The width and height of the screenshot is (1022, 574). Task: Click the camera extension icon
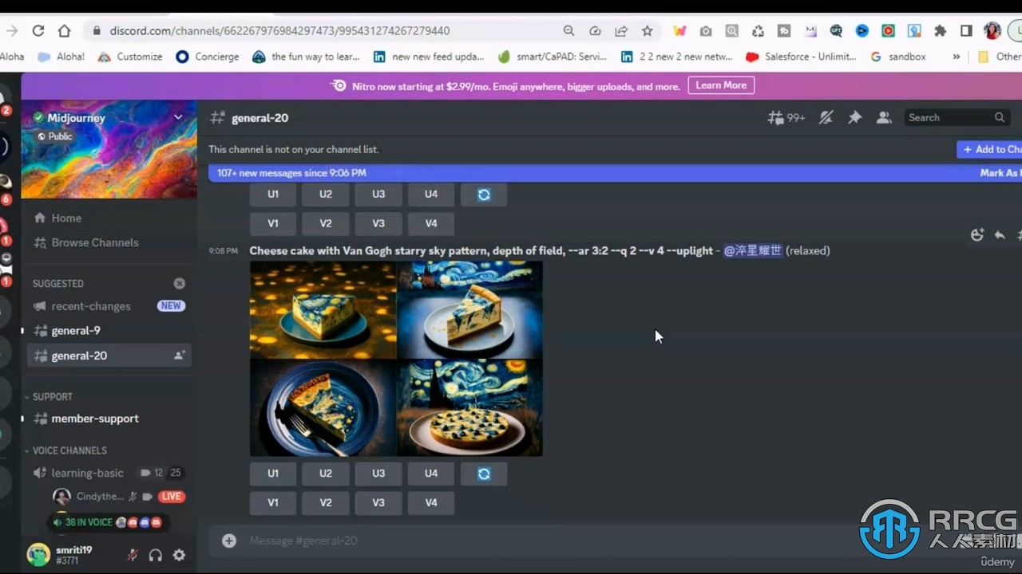click(x=706, y=31)
